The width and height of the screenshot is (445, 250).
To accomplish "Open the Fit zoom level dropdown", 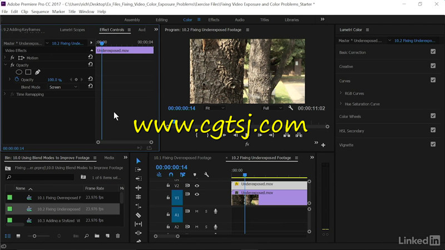I will [x=215, y=108].
